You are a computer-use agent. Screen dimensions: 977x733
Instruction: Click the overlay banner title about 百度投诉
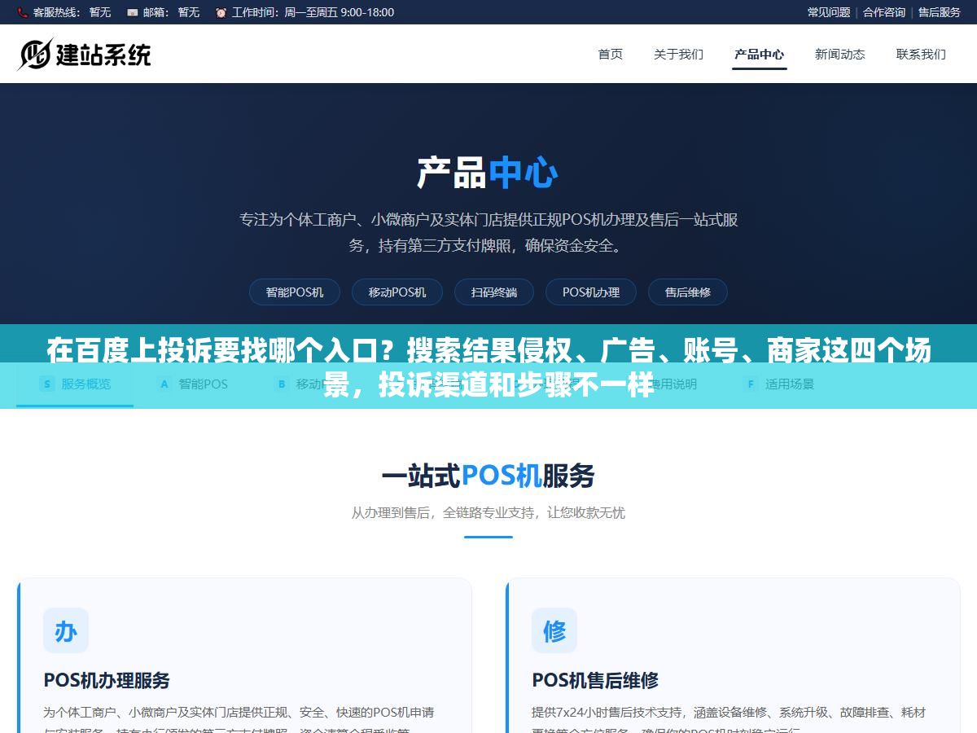[488, 367]
